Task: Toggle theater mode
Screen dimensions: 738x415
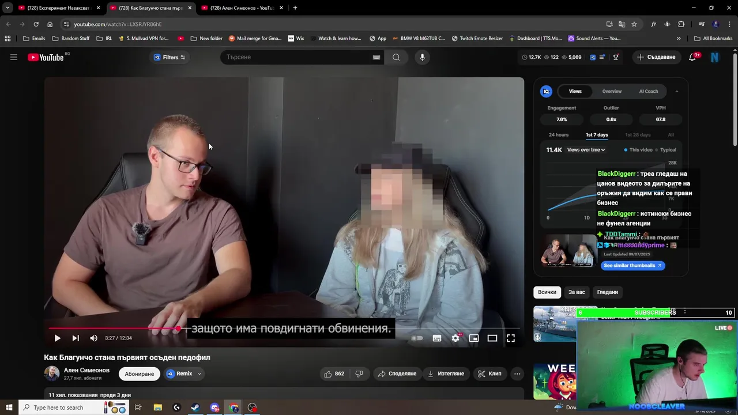Action: coord(492,338)
